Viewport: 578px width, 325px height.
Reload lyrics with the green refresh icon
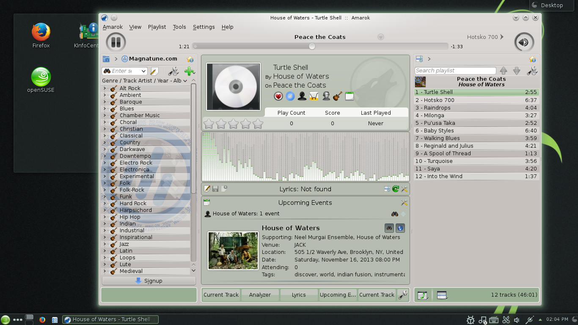(x=396, y=189)
